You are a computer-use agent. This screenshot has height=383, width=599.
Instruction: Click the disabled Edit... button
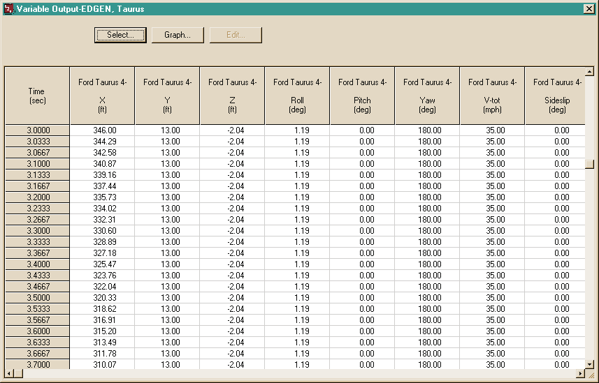tap(236, 35)
